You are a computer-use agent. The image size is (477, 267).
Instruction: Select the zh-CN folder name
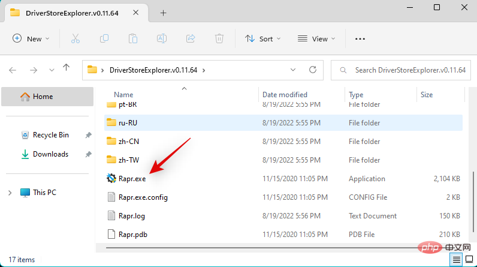[x=129, y=142]
